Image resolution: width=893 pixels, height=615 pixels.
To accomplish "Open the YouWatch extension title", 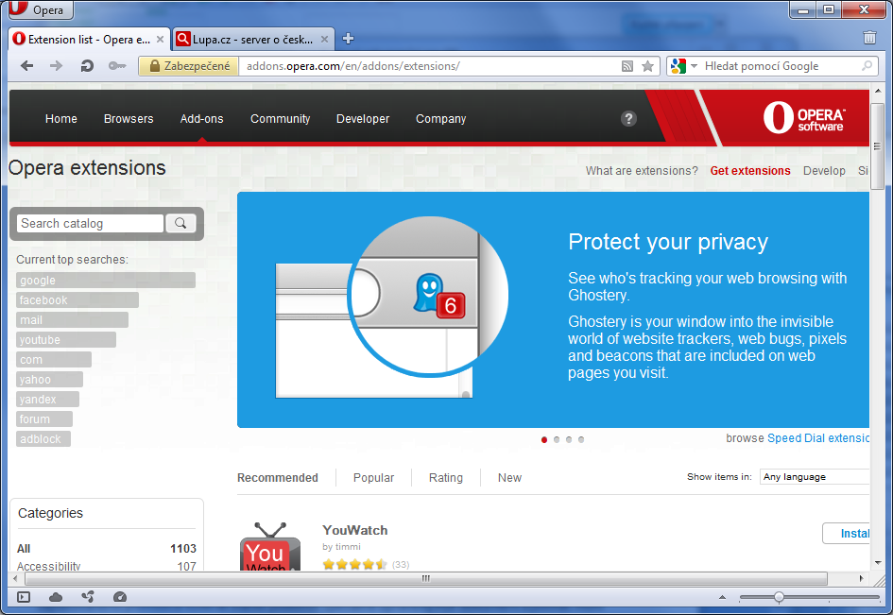I will coord(354,530).
